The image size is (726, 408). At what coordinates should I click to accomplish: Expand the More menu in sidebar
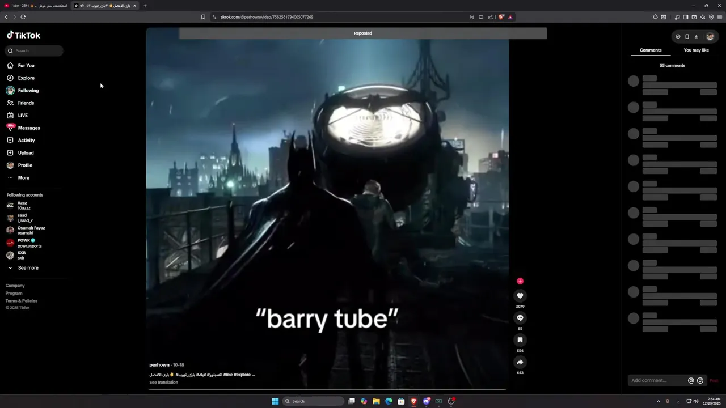pyautogui.click(x=18, y=178)
